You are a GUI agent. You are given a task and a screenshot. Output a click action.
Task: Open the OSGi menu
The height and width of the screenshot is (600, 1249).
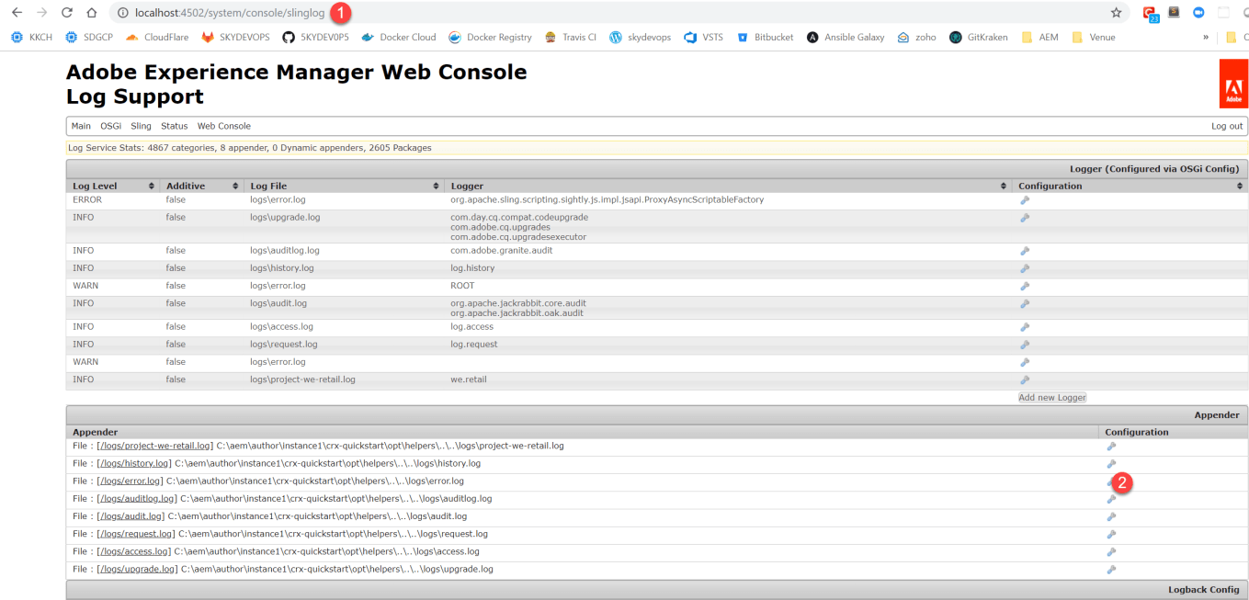tap(110, 126)
